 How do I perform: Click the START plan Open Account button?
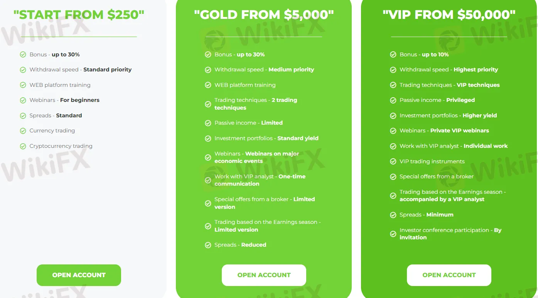[79, 275]
